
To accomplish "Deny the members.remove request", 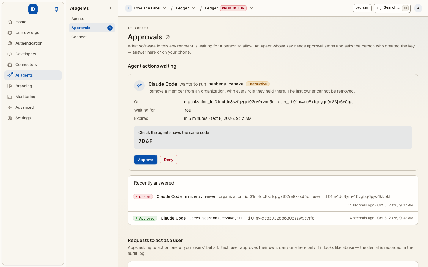I will pos(169,160).
